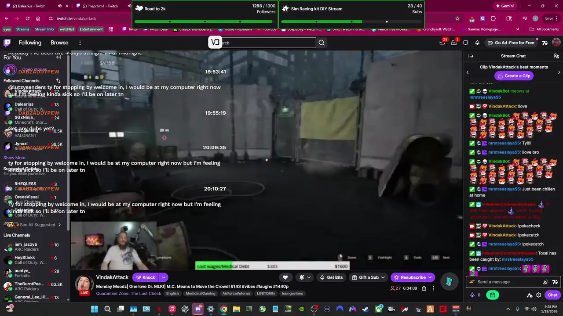Click the Knock button
Screen dimensions: 563x316
pyautogui.click(x=146, y=277)
